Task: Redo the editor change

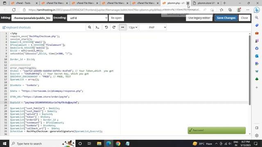Action: point(114,27)
